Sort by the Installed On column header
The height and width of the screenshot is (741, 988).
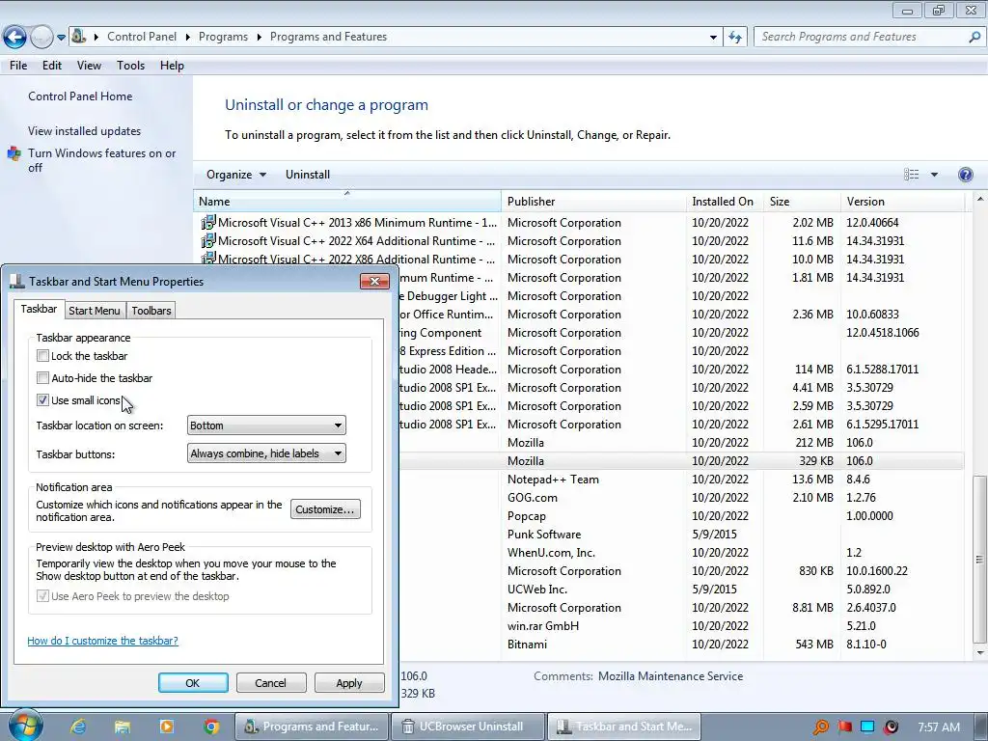(724, 202)
